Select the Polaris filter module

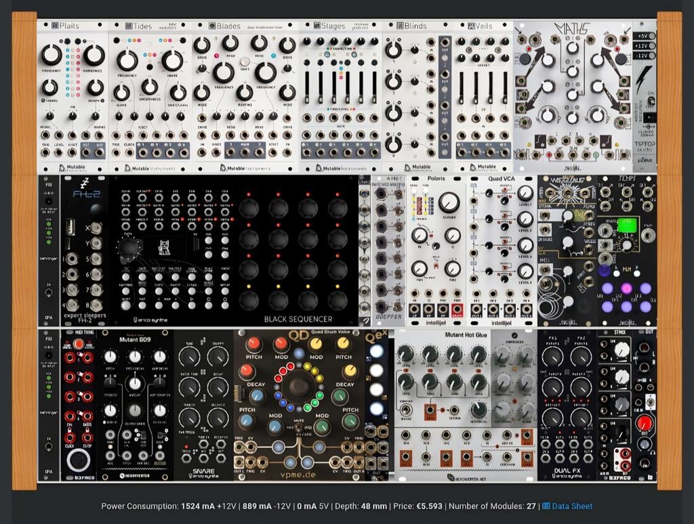(436, 250)
